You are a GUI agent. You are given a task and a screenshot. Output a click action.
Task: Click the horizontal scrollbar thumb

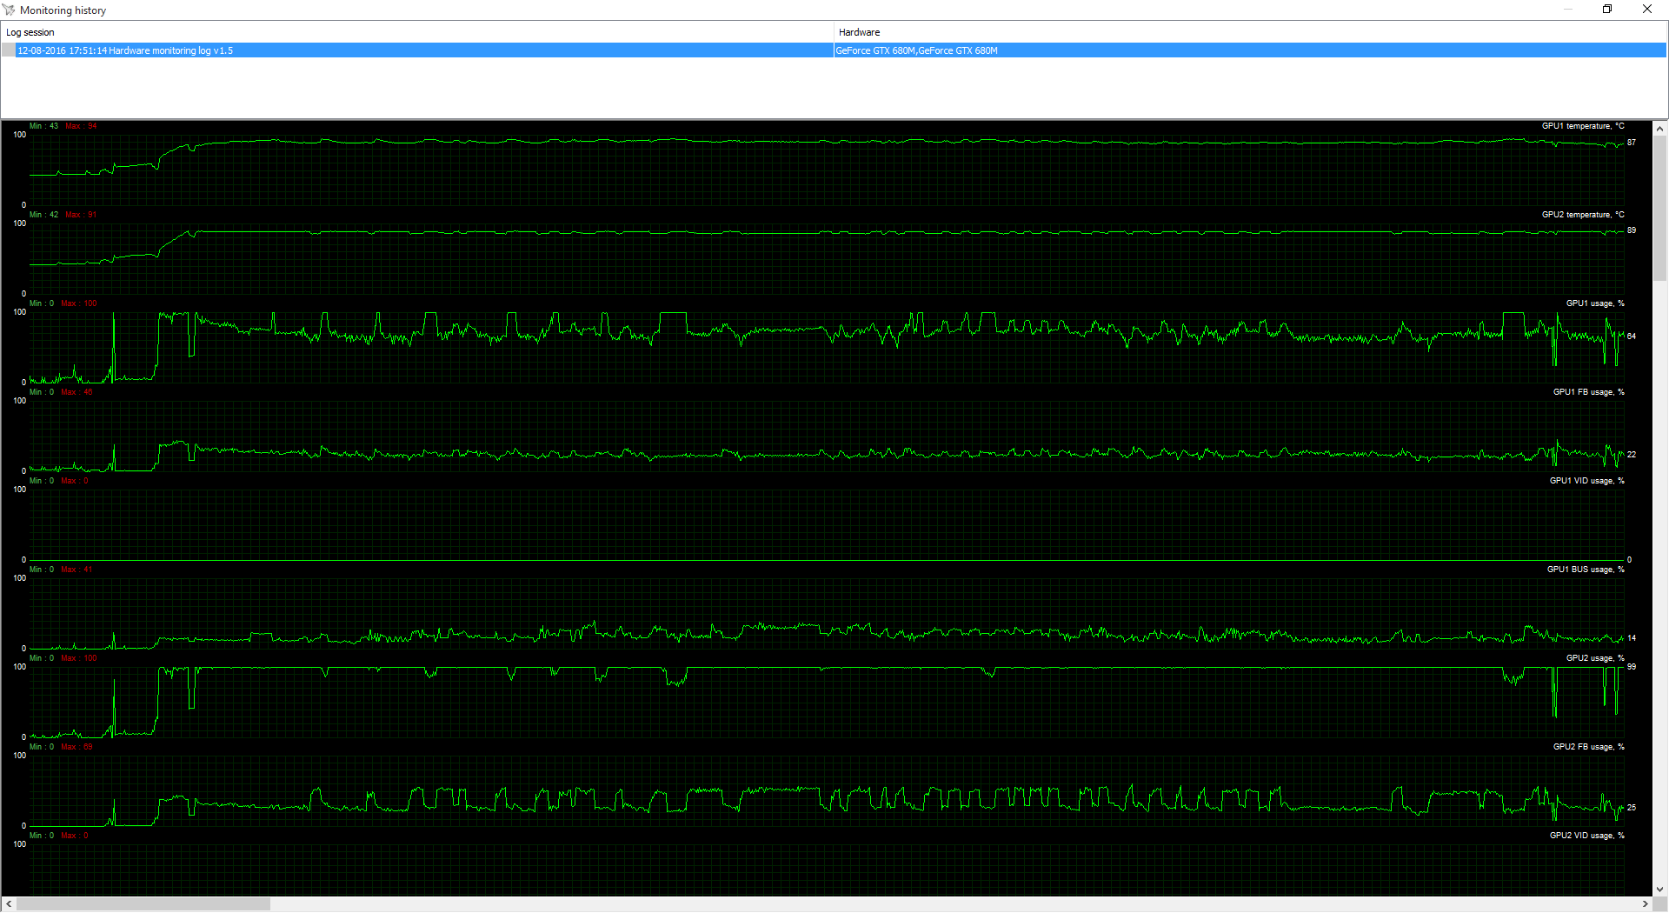[143, 904]
